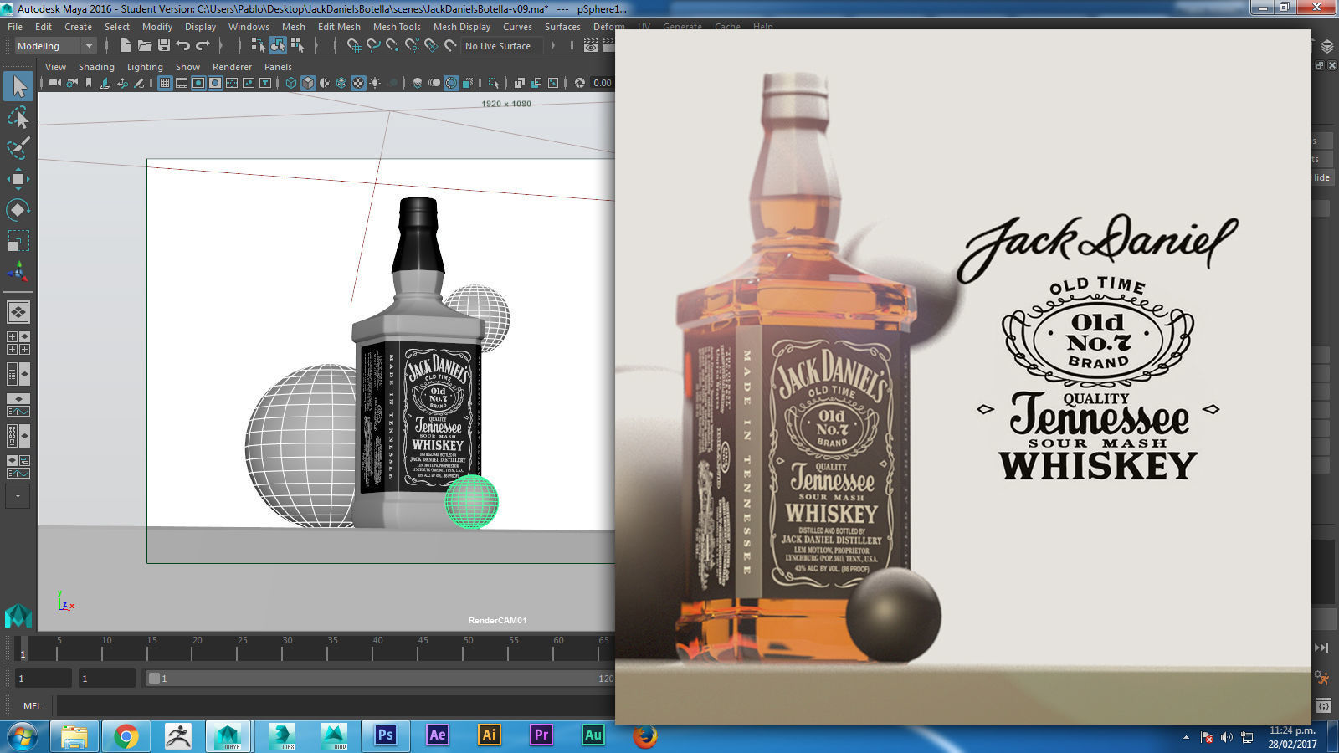Open the viewport Shading menu
Screen dimensions: 1339x753
pyautogui.click(x=96, y=67)
